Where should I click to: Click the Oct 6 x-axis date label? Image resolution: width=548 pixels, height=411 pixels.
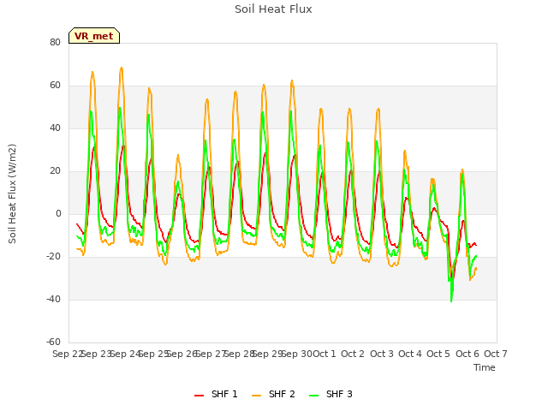point(468,354)
